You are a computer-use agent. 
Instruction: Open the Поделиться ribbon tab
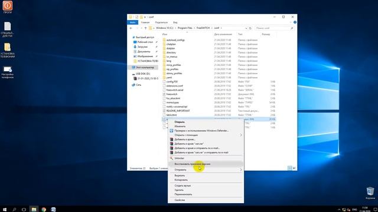[x=161, y=22]
